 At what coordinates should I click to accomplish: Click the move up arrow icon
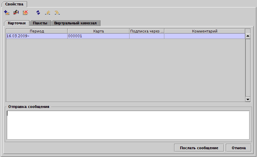coord(48,13)
